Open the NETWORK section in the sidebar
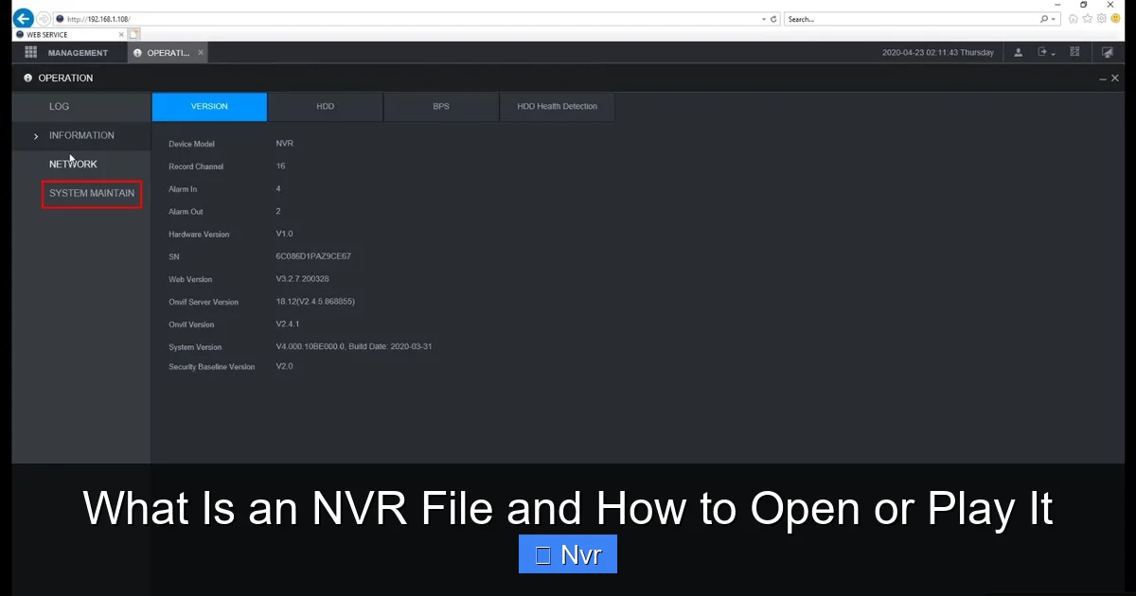Image resolution: width=1136 pixels, height=596 pixels. click(73, 164)
